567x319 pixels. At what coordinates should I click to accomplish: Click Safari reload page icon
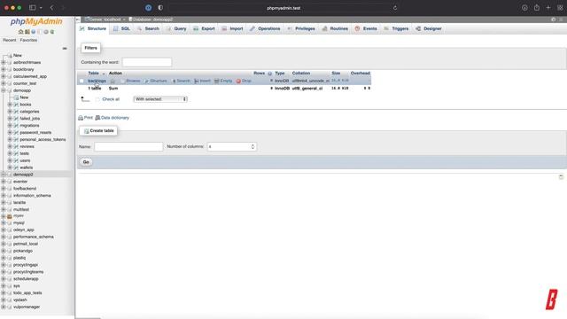(x=395, y=8)
